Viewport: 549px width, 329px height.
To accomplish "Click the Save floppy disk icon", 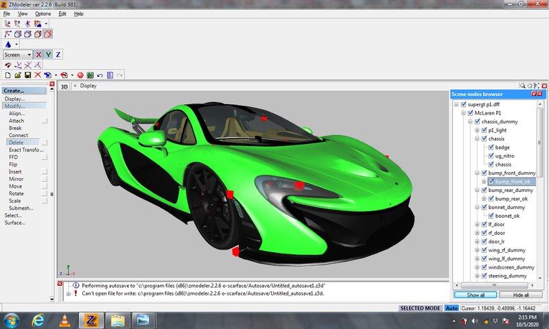I will pos(27,75).
